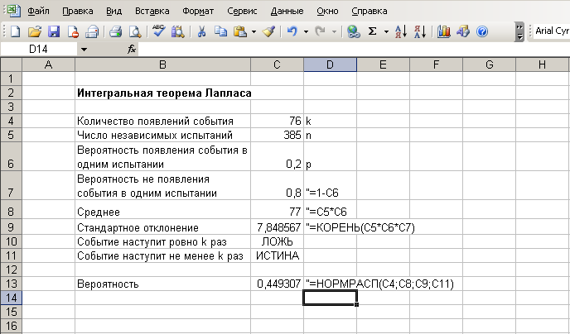
Task: Show the Drawing toolbar icon
Action: 463,31
